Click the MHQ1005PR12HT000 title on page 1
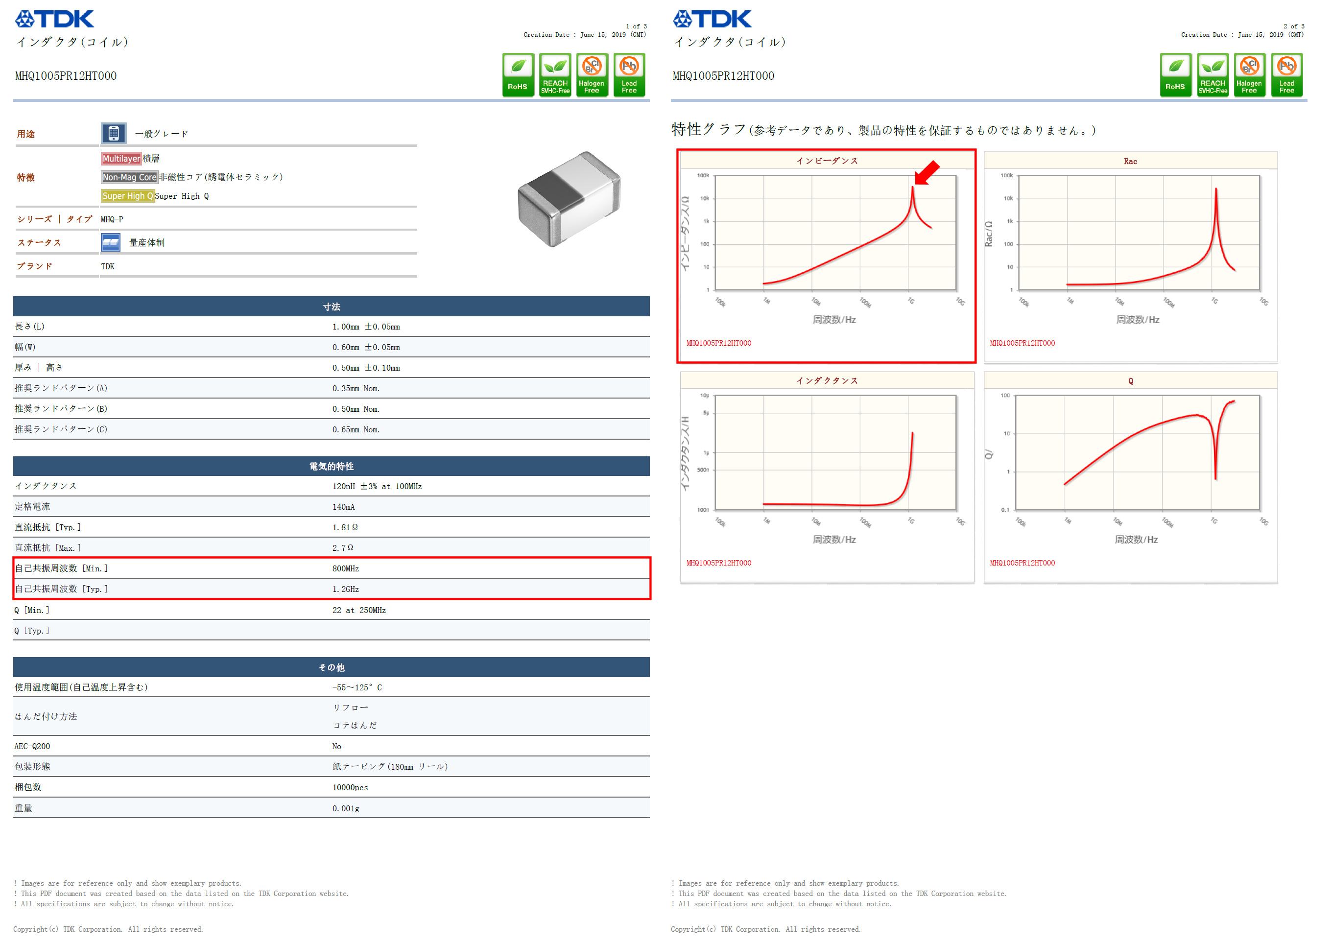The width and height of the screenshot is (1331, 943). pyautogui.click(x=66, y=76)
